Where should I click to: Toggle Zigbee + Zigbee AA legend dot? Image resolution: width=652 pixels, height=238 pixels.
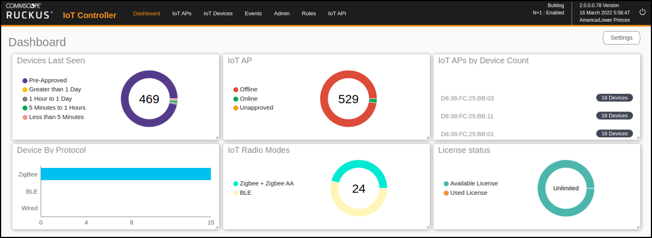click(x=236, y=183)
